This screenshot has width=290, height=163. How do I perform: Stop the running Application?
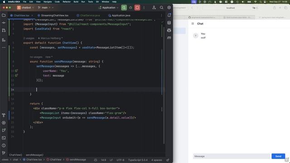pyautogui.click(x=137, y=8)
